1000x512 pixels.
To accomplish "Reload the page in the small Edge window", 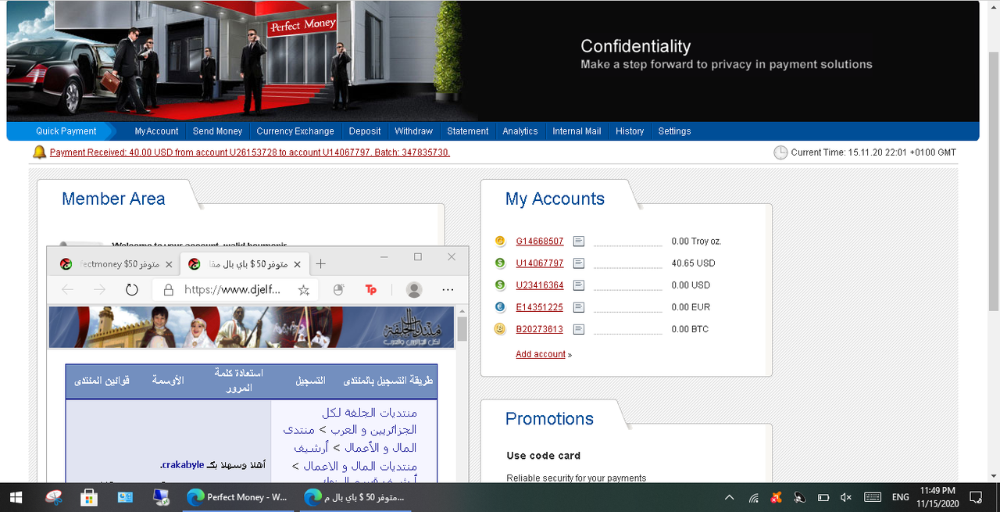I will [131, 290].
